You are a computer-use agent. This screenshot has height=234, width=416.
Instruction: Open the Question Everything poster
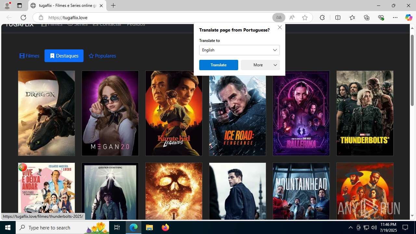110,191
